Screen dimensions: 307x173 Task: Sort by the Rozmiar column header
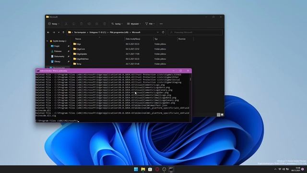click(x=182, y=39)
